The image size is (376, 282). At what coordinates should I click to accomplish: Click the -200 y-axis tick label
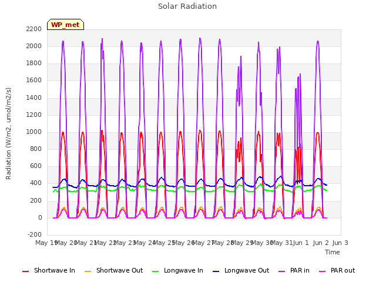[x=35, y=234]
